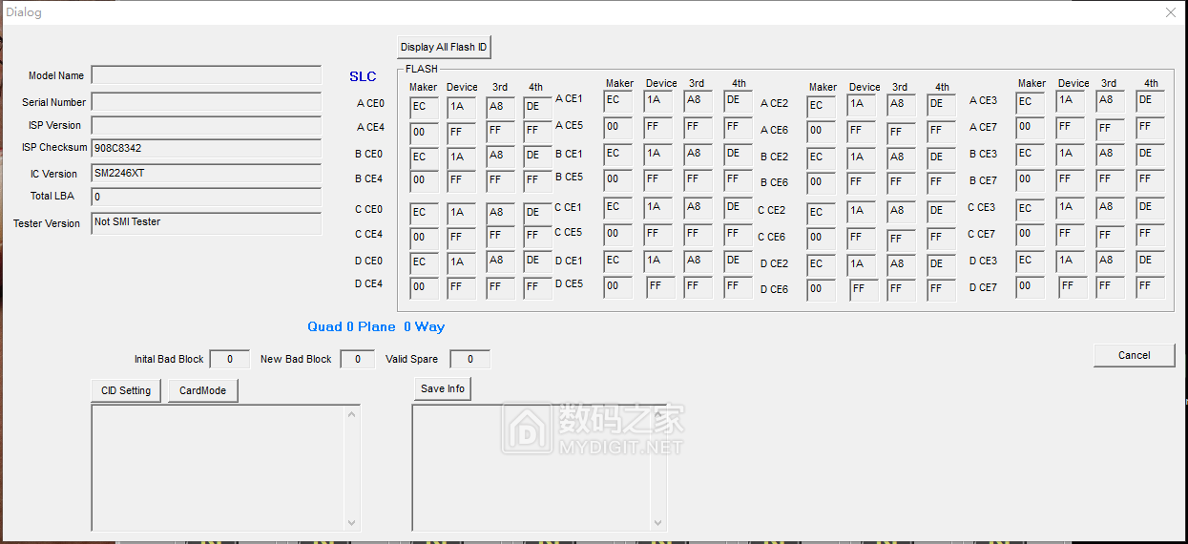1188x544 pixels.
Task: Click the CardMode button
Action: pyautogui.click(x=202, y=390)
